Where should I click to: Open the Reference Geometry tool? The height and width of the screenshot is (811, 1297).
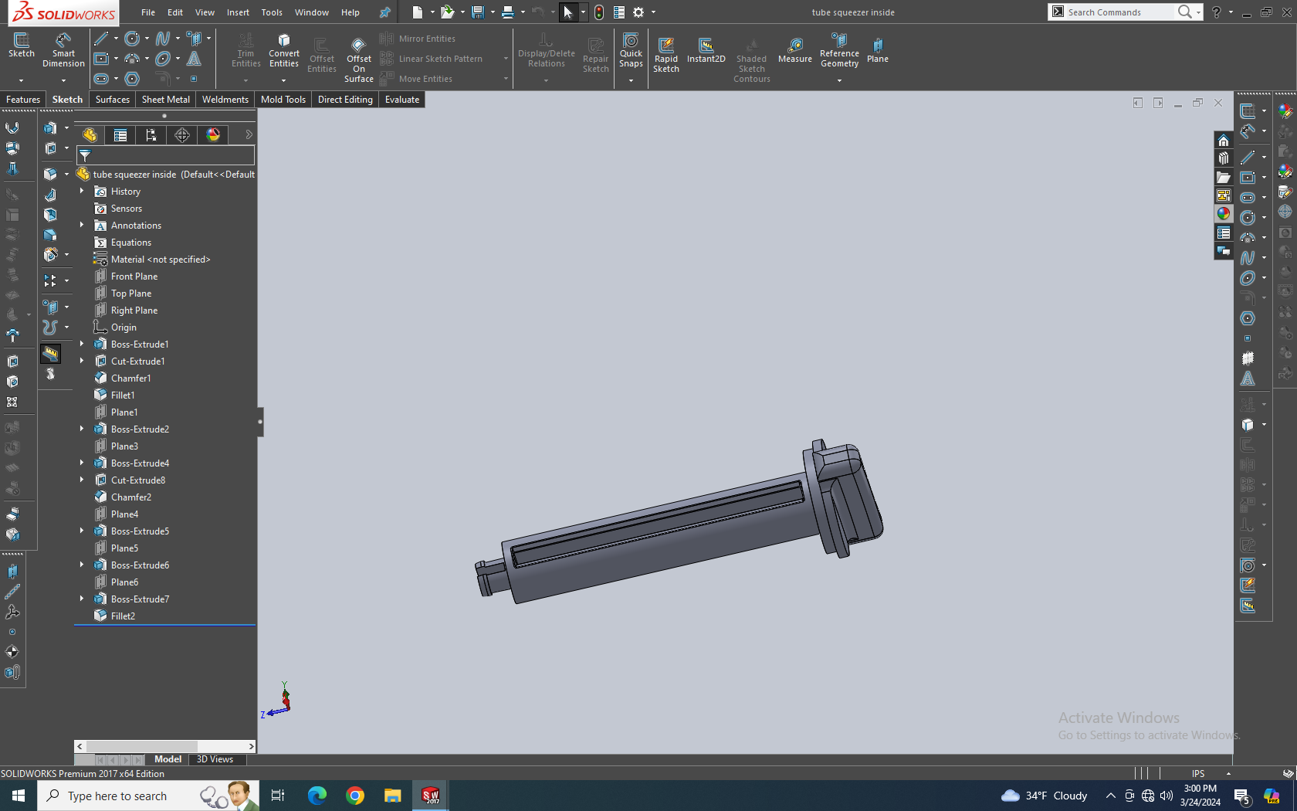tap(839, 50)
